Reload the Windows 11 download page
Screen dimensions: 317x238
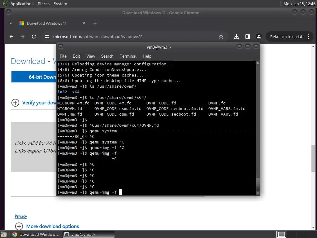click(x=34, y=37)
